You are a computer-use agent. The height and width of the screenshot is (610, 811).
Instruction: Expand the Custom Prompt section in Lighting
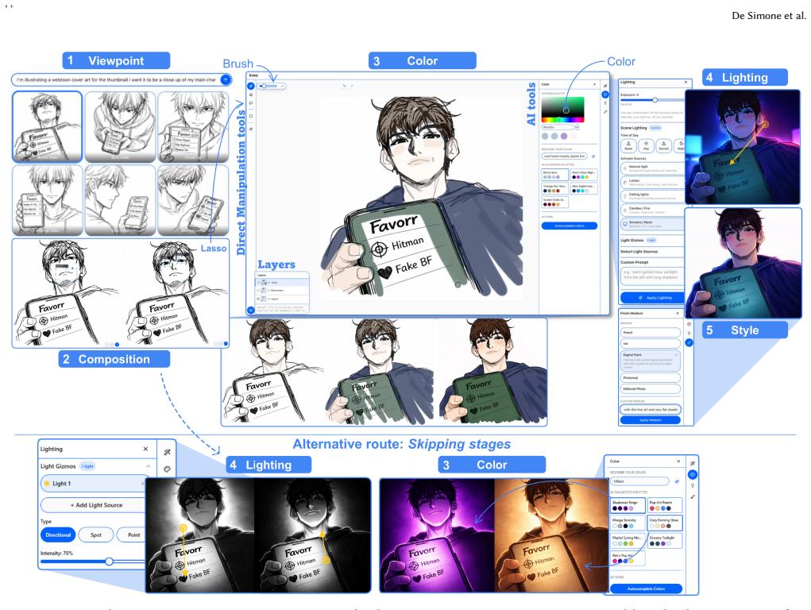point(652,262)
